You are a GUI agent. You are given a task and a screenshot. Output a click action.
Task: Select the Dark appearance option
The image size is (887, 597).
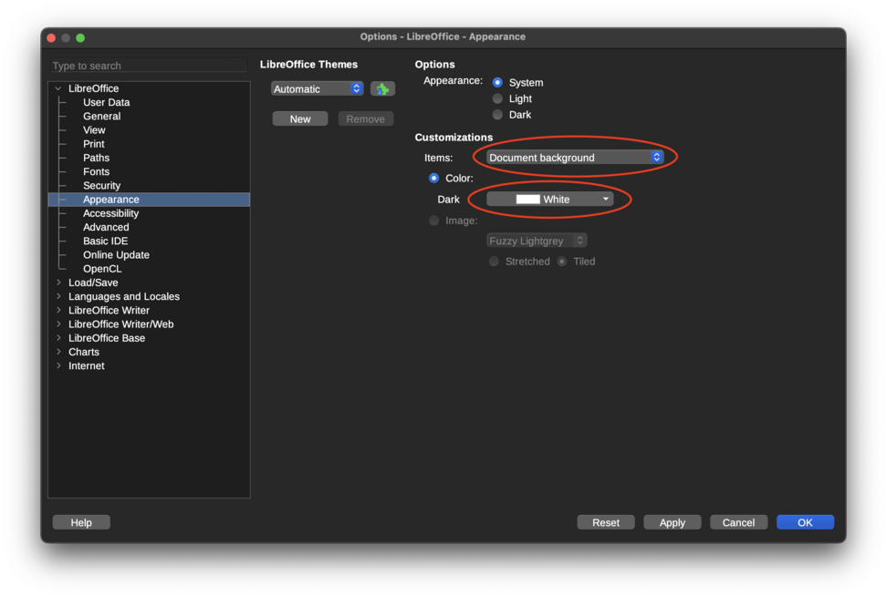pos(496,114)
